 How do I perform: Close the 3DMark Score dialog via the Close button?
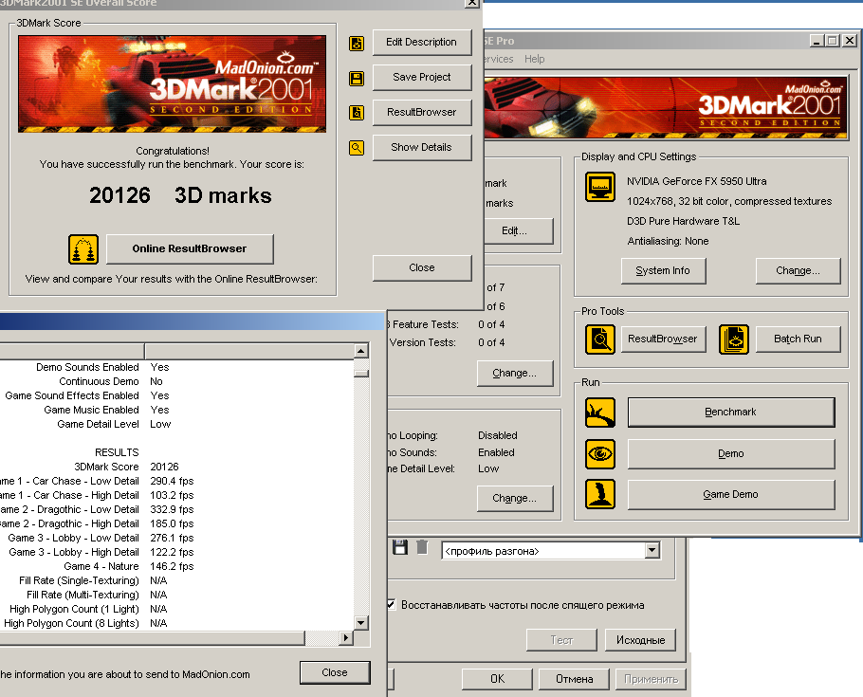(x=422, y=267)
